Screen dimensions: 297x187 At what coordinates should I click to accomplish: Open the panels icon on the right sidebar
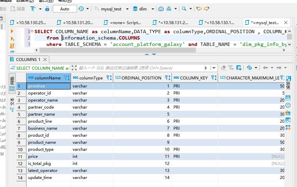tap(288, 78)
